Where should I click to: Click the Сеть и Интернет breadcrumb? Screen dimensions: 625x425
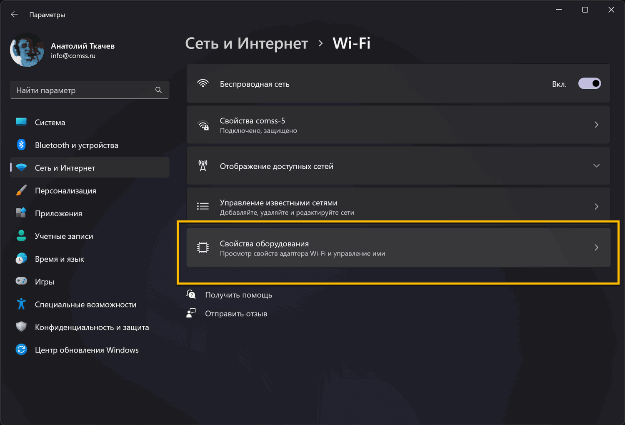(x=246, y=43)
